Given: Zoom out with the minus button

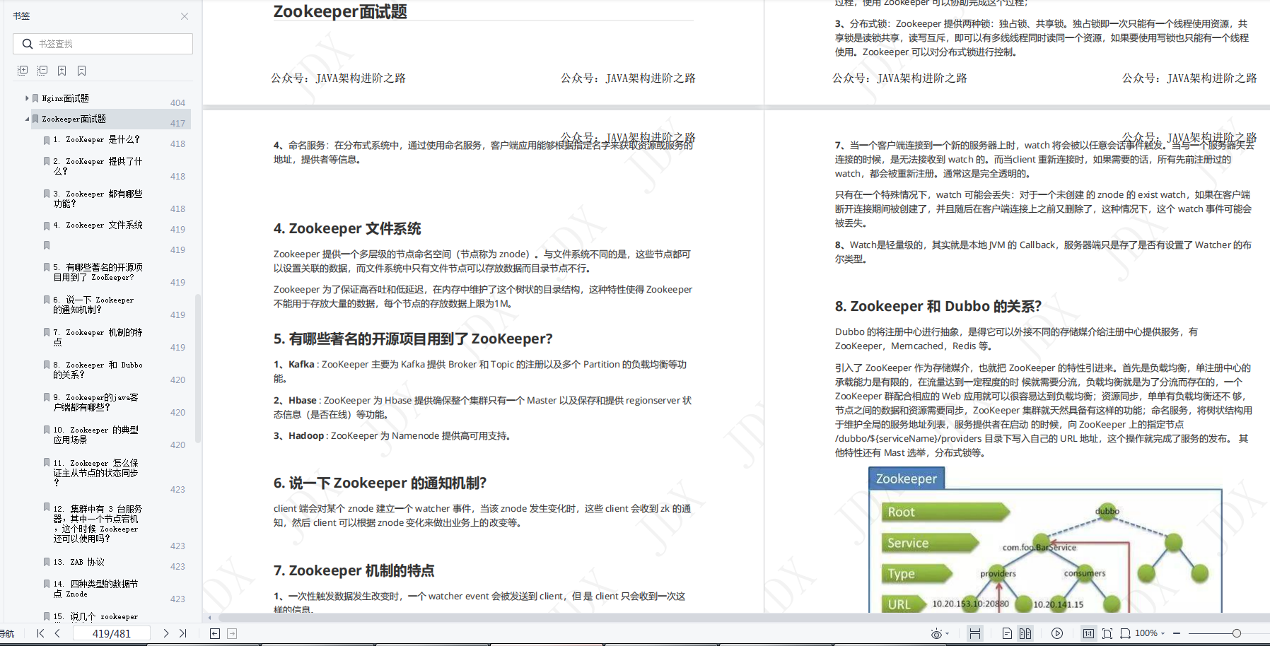Looking at the screenshot, I should [x=1177, y=633].
